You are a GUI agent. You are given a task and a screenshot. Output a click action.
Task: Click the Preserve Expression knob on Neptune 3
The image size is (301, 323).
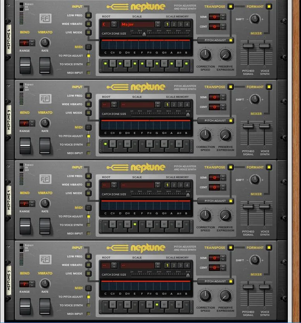point(225,135)
